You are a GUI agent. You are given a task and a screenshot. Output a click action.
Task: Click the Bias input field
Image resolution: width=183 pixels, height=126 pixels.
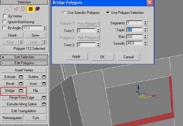(135, 37)
